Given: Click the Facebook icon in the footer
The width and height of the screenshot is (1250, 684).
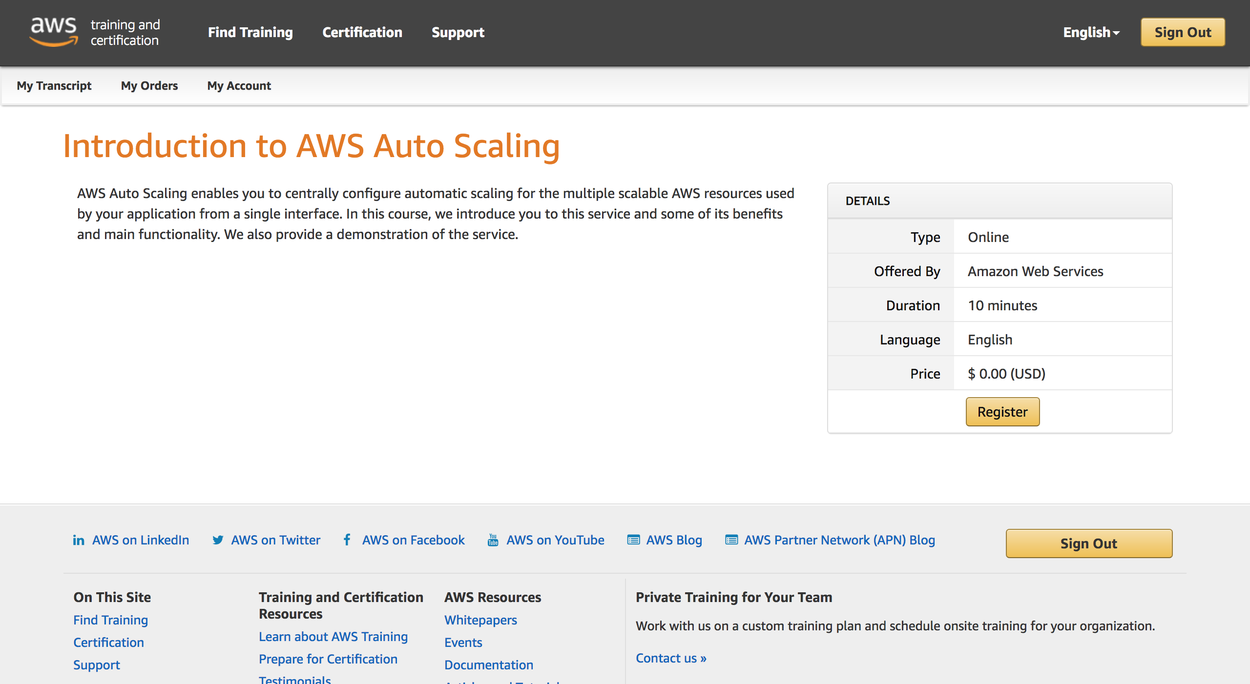Looking at the screenshot, I should [x=347, y=540].
